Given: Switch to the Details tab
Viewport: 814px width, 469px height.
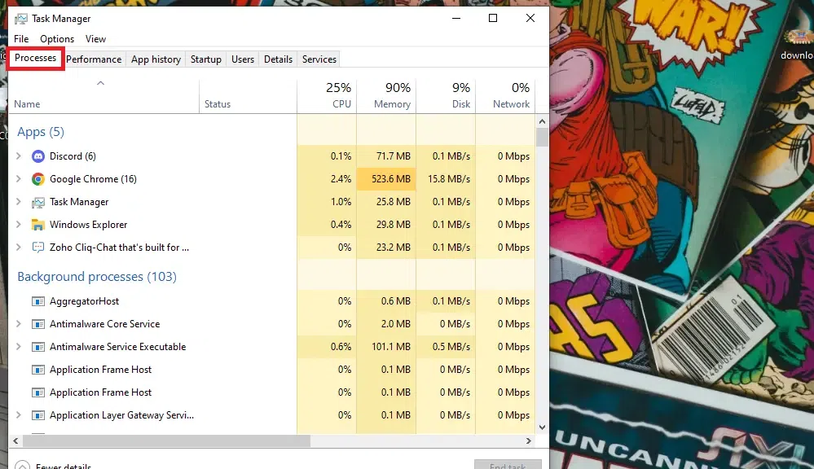Looking at the screenshot, I should point(278,59).
